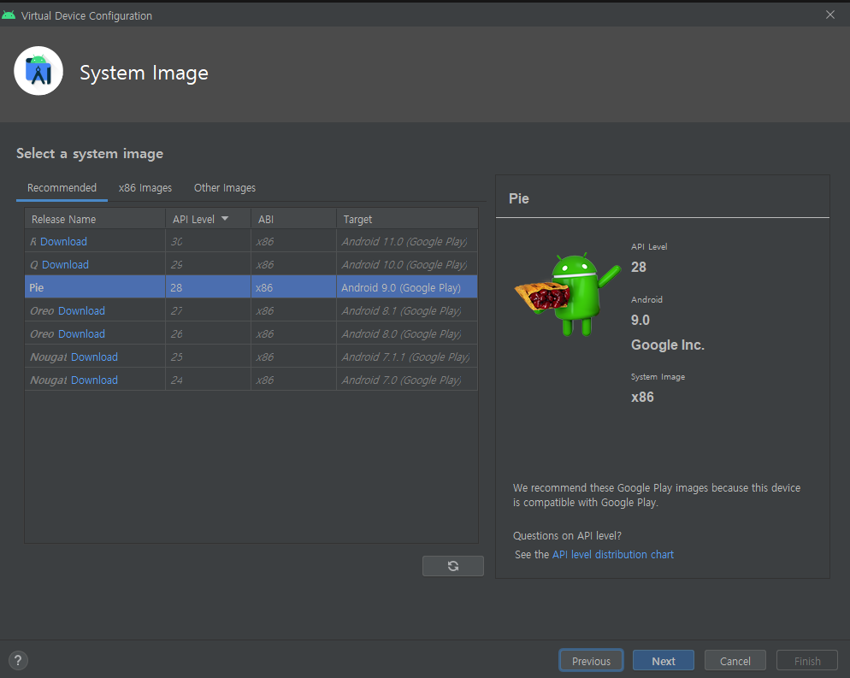The image size is (850, 678).
Task: Sort by Release Name column header
Action: (95, 219)
